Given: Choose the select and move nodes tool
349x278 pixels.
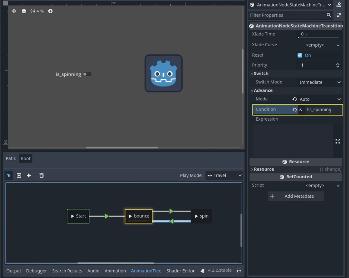Looking at the screenshot, I should [x=9, y=175].
